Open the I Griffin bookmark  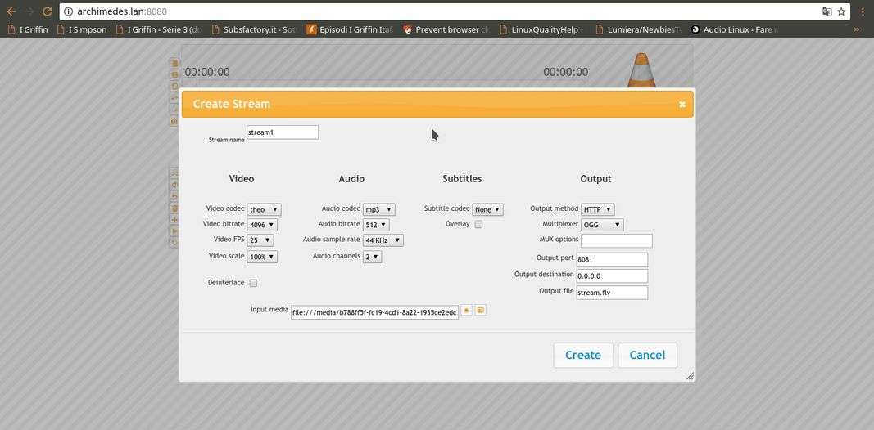click(x=28, y=29)
